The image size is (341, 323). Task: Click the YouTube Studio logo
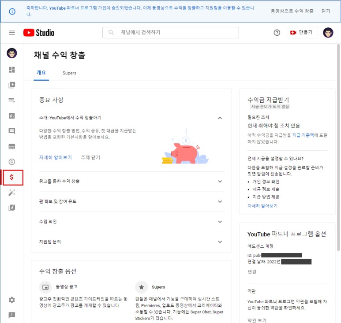tap(39, 33)
